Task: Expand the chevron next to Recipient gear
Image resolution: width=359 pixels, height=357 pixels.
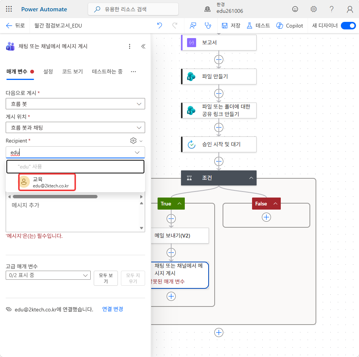Action: click(x=141, y=141)
